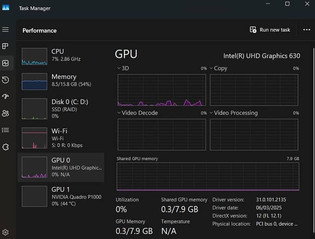Select the Wi-Fi performance entry

(x=61, y=138)
